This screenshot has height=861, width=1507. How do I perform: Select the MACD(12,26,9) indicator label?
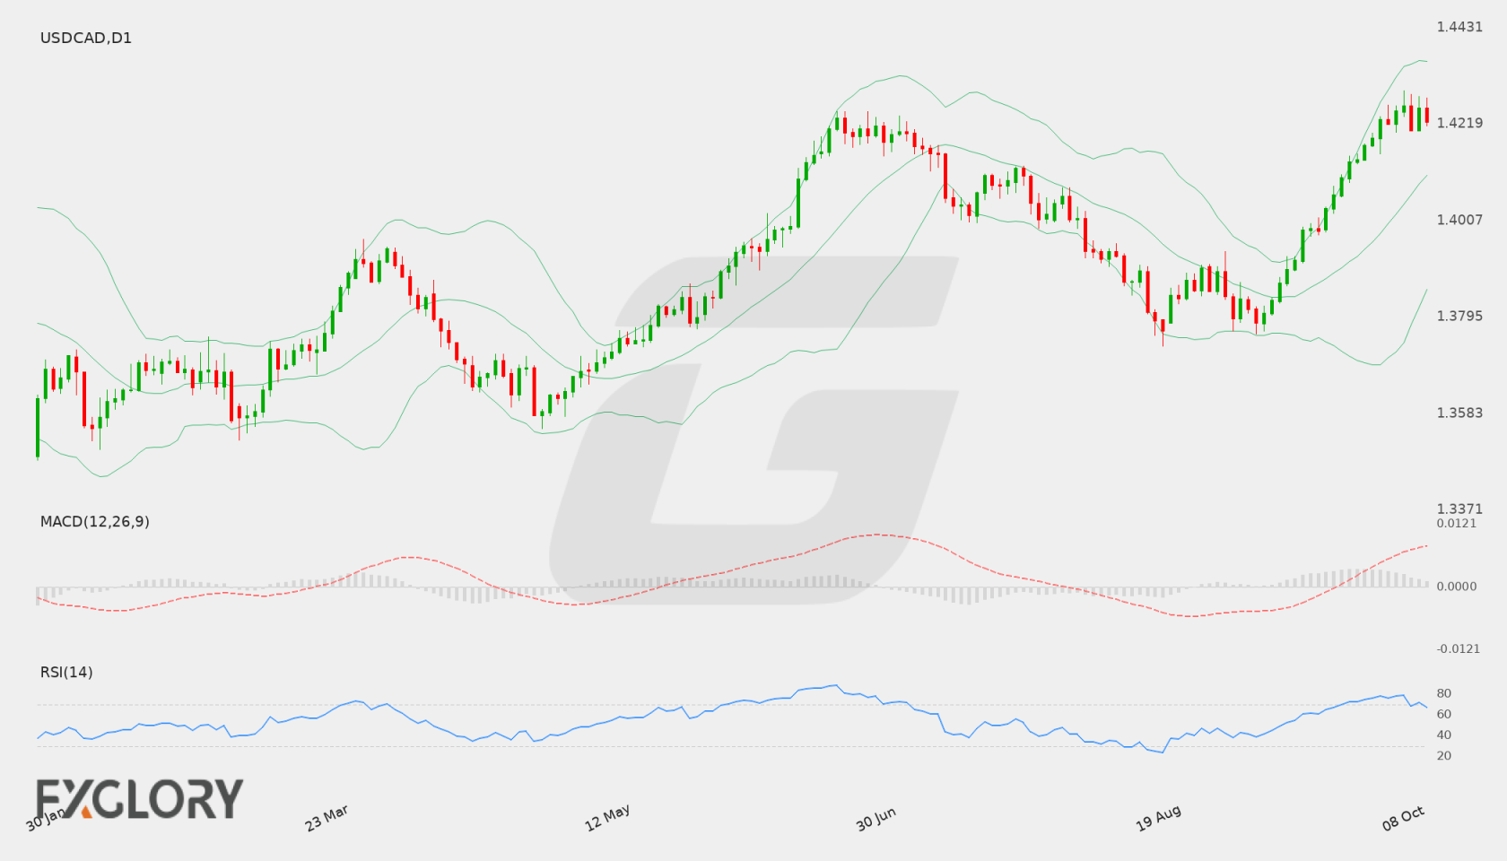(95, 521)
